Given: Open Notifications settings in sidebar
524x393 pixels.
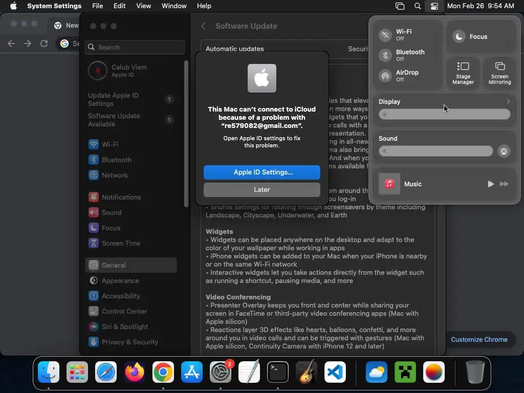Looking at the screenshot, I should (131, 197).
